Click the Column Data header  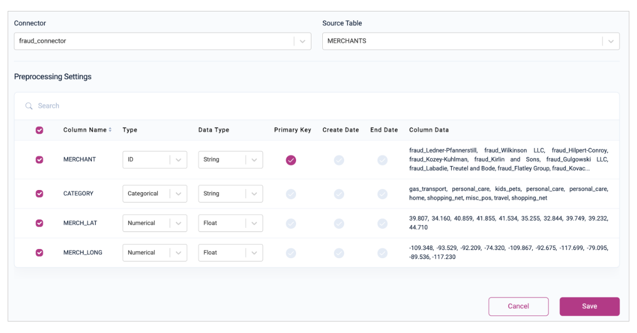click(x=429, y=130)
